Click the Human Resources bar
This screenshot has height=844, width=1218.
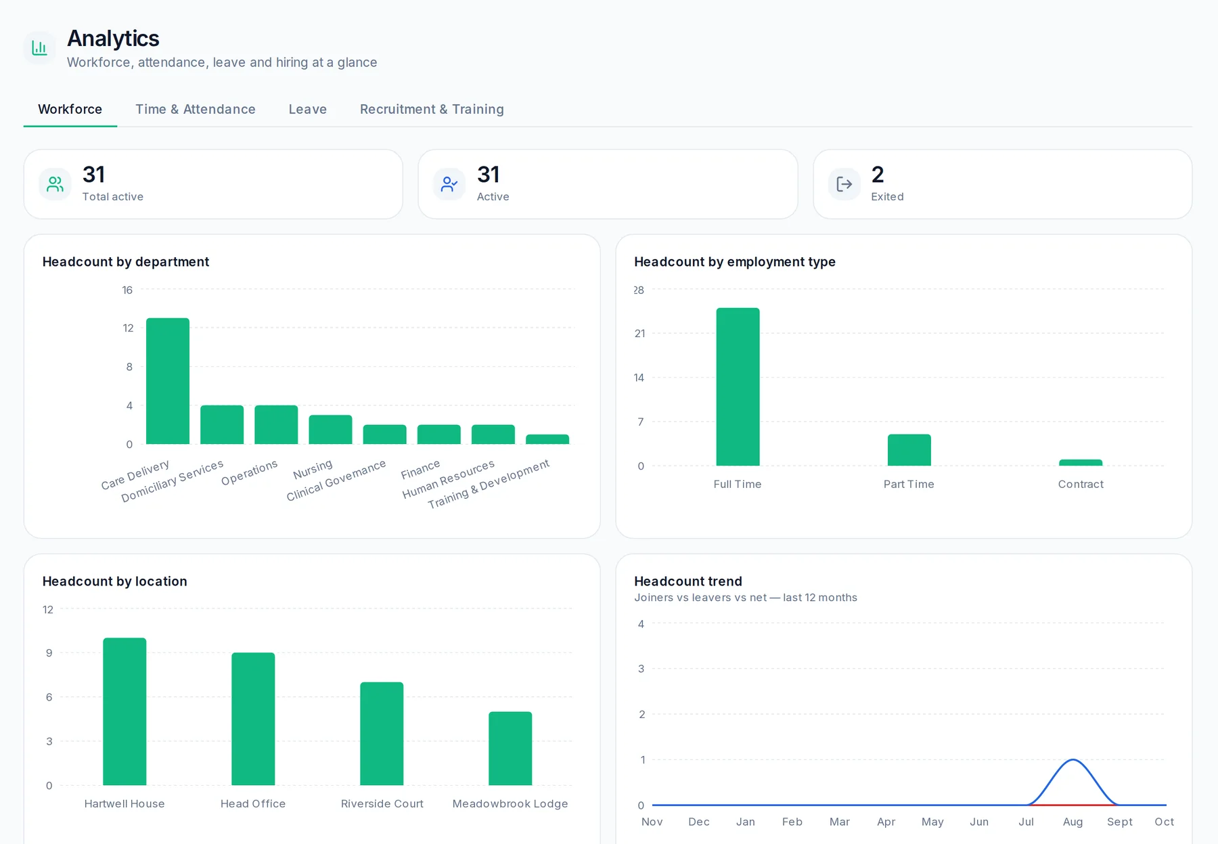(493, 435)
